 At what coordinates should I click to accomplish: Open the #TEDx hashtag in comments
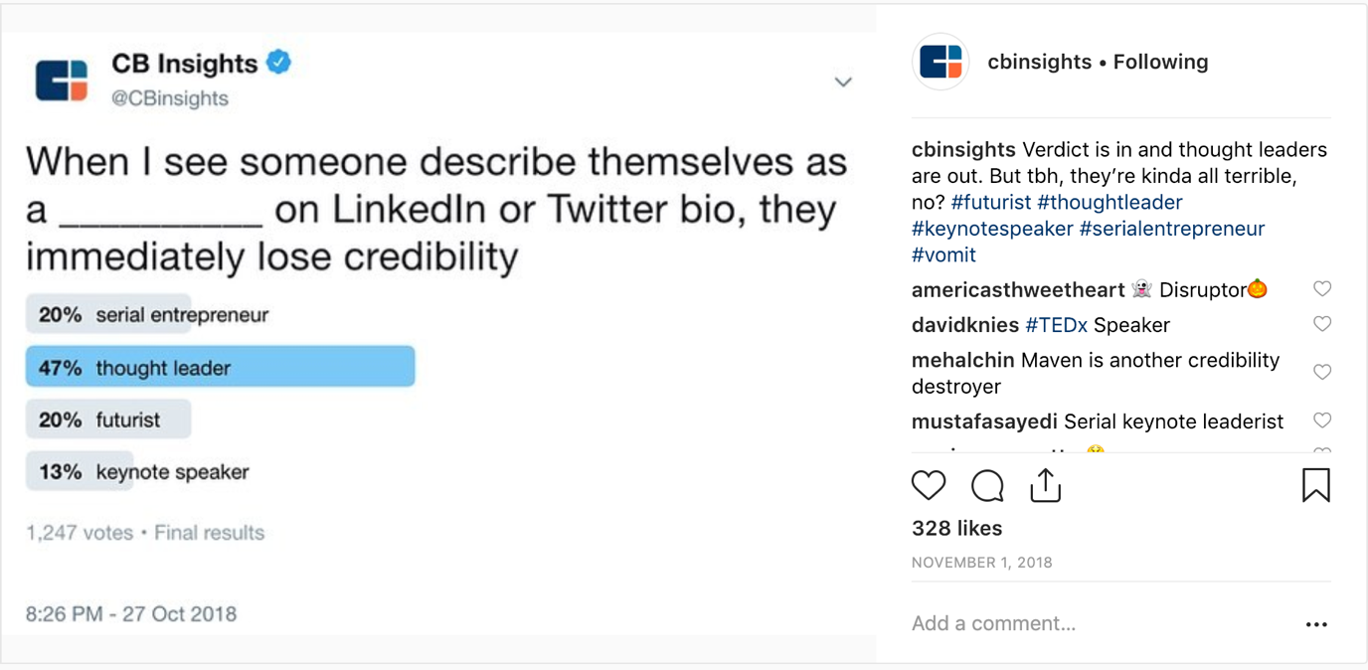click(x=1056, y=325)
